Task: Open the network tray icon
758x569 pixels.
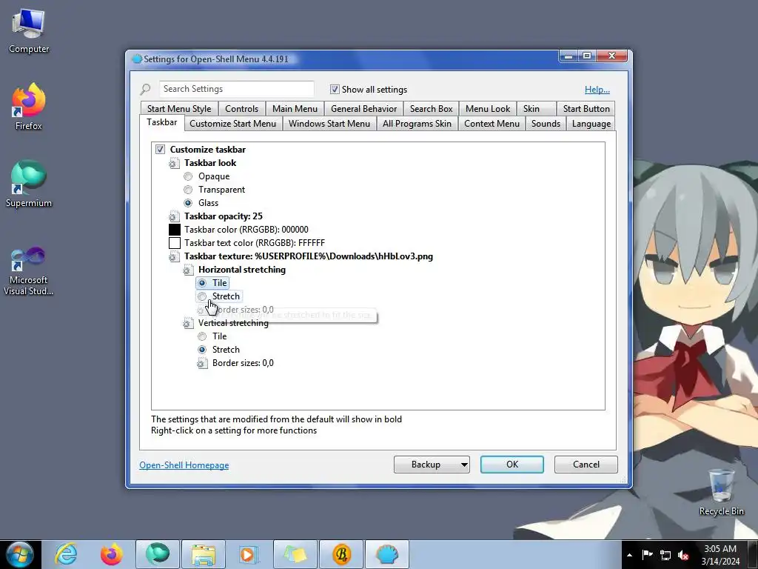Action: [665, 555]
